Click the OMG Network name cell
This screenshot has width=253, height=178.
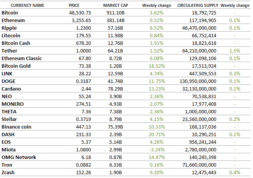[x=19, y=157]
